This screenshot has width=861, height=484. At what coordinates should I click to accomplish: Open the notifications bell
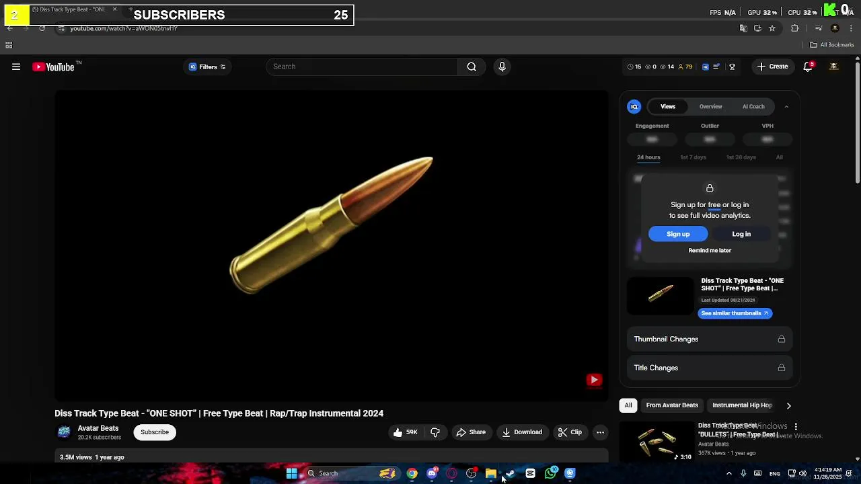point(809,67)
